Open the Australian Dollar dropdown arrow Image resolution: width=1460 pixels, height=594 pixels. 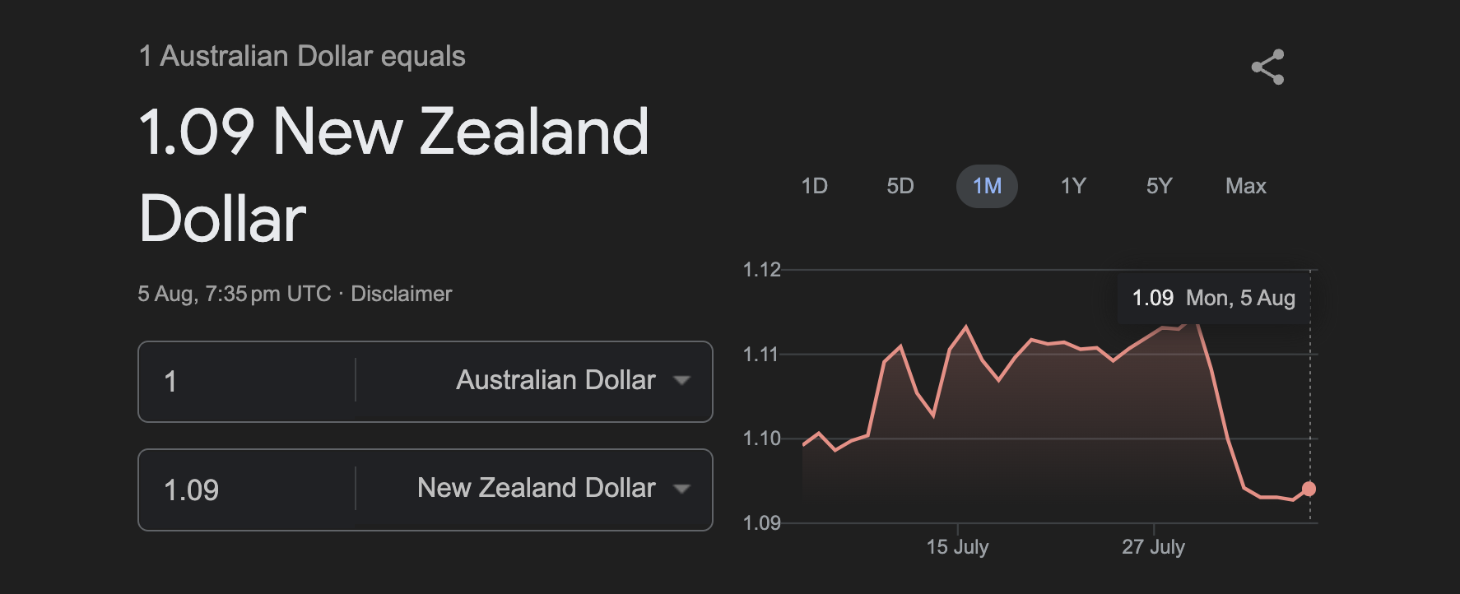pyautogui.click(x=681, y=380)
